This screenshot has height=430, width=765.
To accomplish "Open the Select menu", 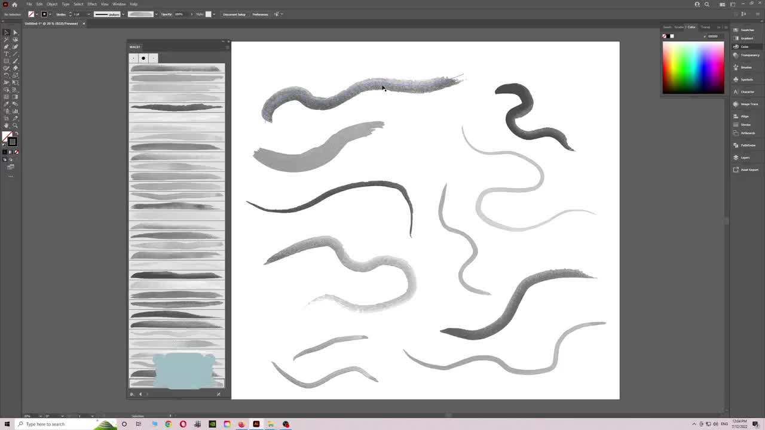I will click(78, 4).
